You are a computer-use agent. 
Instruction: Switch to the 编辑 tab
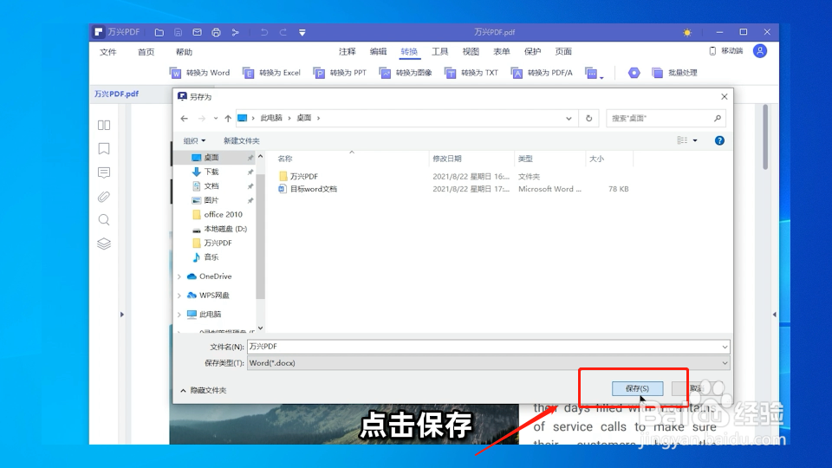point(379,51)
